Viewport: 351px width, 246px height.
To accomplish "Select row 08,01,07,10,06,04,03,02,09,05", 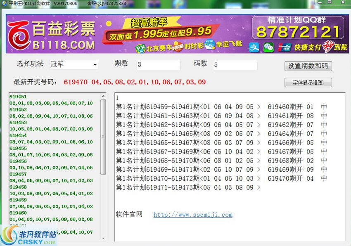I will click(x=51, y=155).
